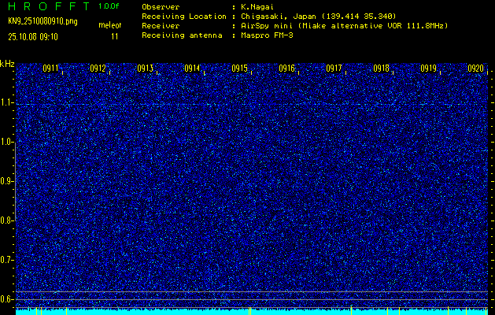Click the 0911 time marker
Screen dimensions: 495x315
pos(51,69)
